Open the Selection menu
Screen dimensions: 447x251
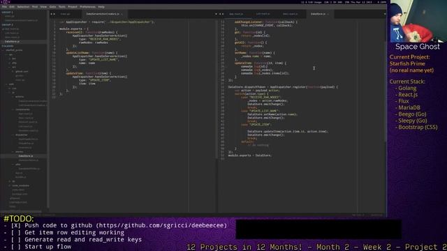pos(23,6)
